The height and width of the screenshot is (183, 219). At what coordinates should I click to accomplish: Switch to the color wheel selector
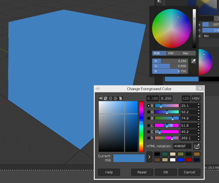click(x=116, y=98)
